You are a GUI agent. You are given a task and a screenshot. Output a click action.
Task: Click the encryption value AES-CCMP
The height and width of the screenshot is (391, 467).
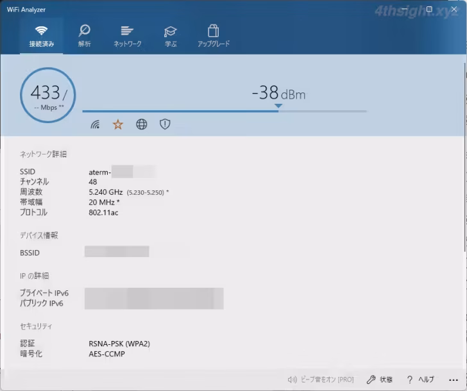(106, 354)
